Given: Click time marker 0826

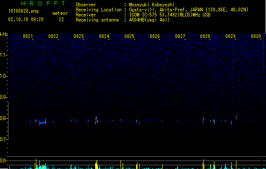Looking at the screenshot, I should click(155, 36).
